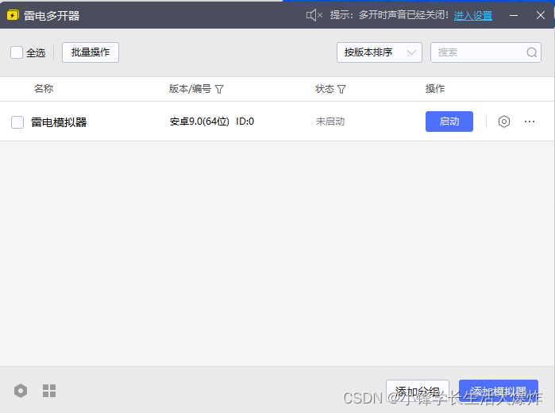Check the 雷电模拟器 row checkbox
Image resolution: width=555 pixels, height=413 pixels.
(17, 122)
